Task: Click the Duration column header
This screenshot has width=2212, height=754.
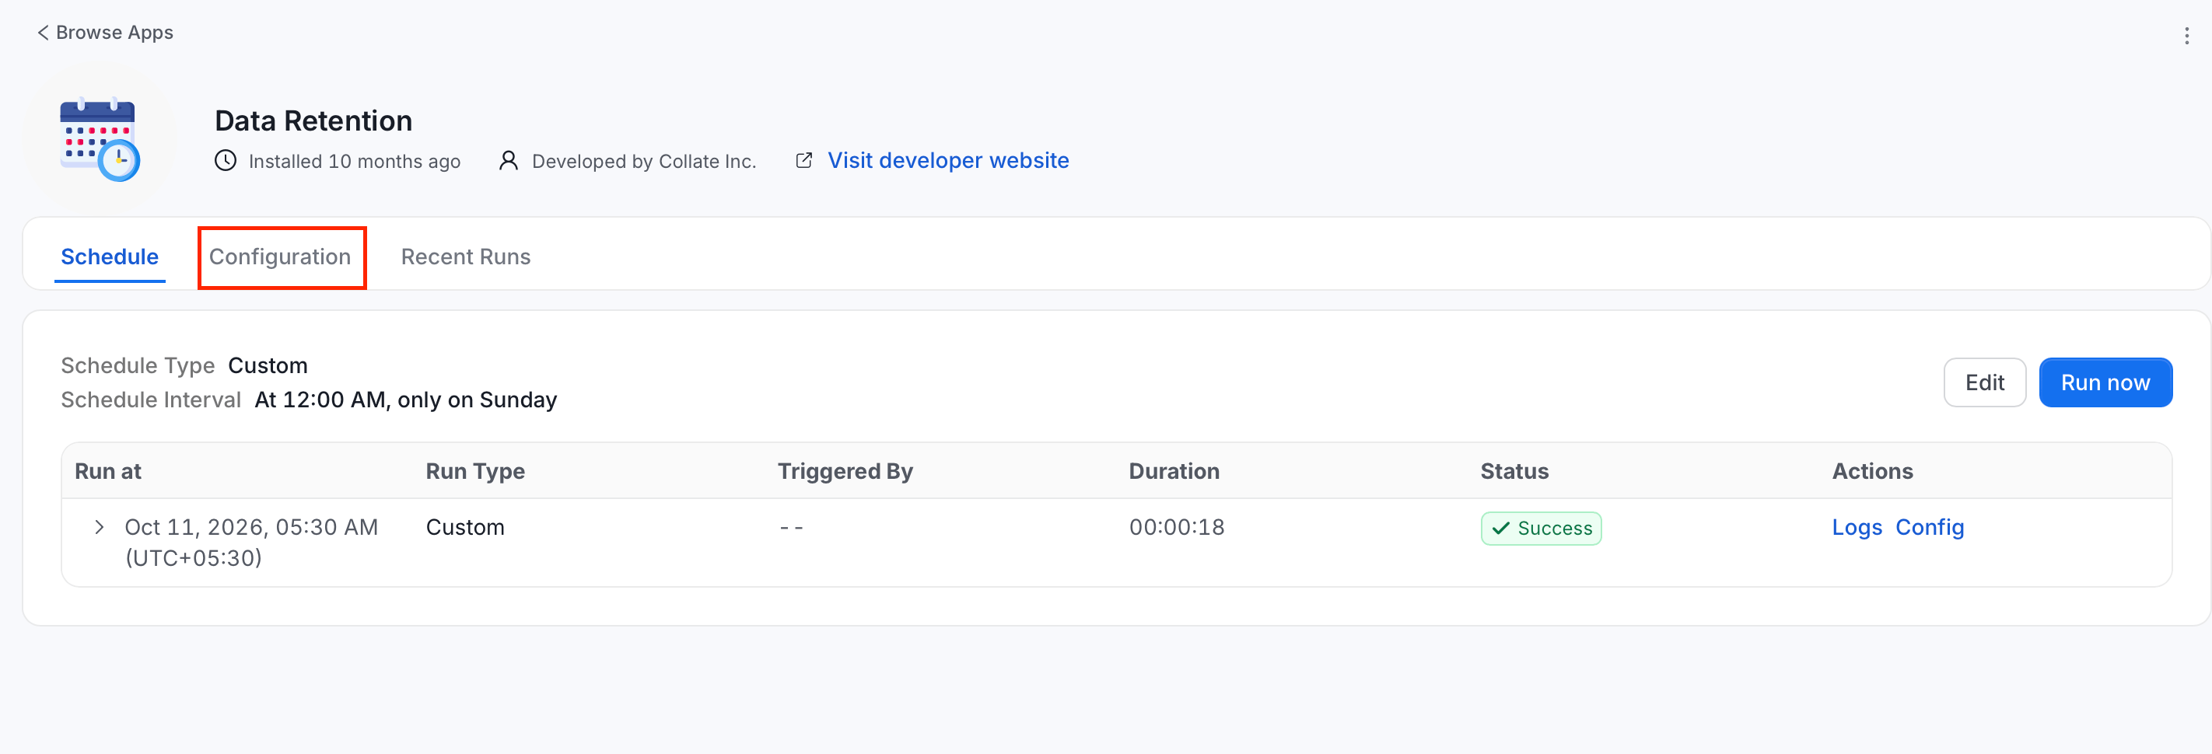Action: pos(1174,471)
